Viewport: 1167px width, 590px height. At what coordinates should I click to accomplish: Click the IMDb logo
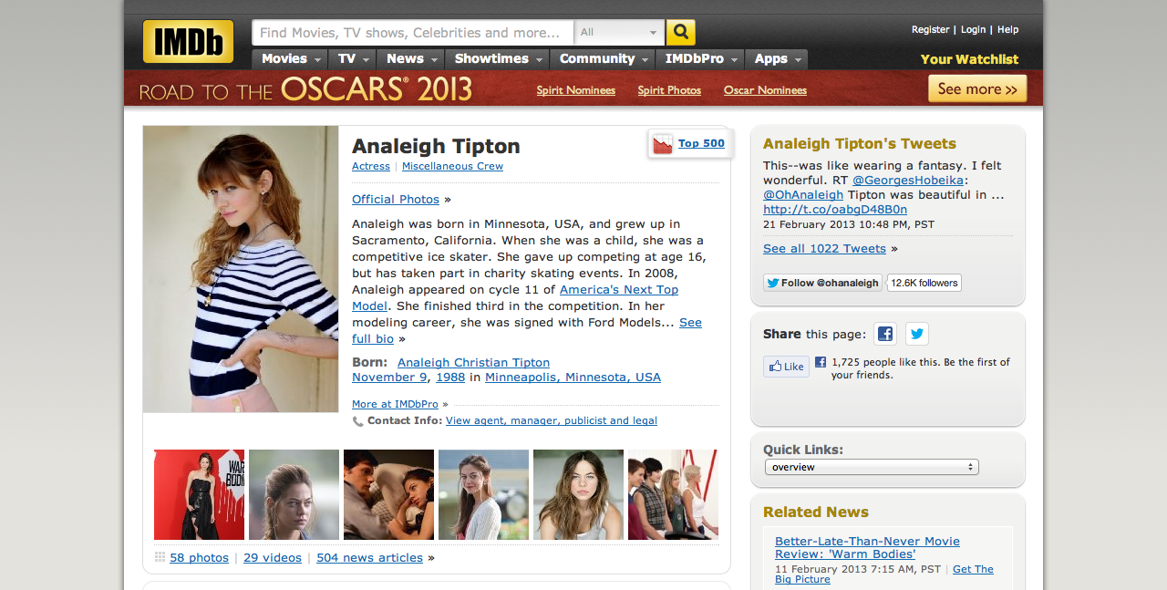tap(188, 41)
